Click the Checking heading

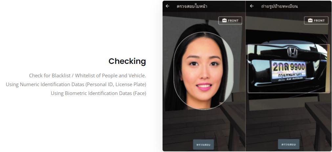point(127,61)
